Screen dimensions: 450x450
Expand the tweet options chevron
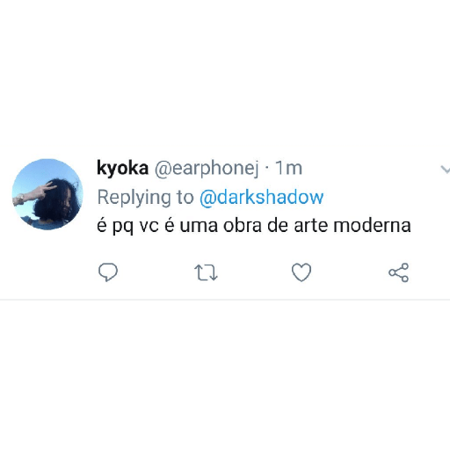[x=445, y=170]
